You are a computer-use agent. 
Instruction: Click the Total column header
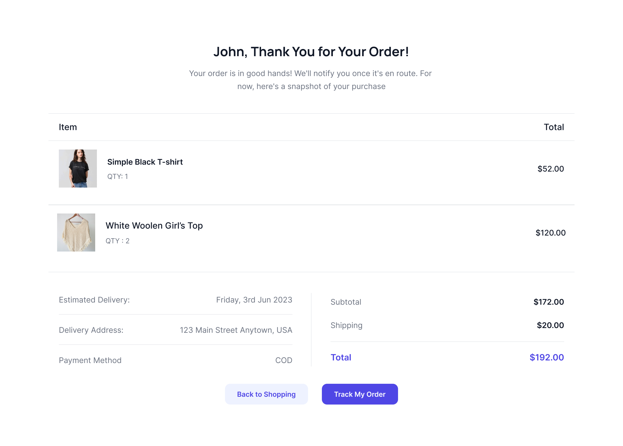[x=553, y=127]
